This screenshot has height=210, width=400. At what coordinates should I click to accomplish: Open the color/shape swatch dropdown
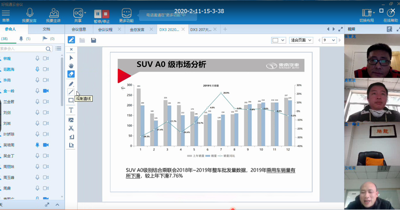coord(278,40)
